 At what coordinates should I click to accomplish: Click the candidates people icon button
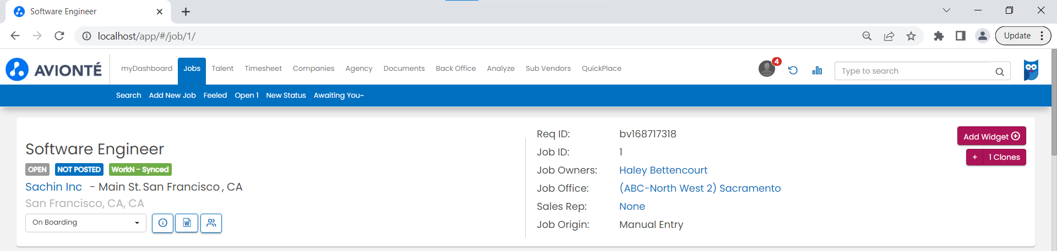[x=211, y=223]
